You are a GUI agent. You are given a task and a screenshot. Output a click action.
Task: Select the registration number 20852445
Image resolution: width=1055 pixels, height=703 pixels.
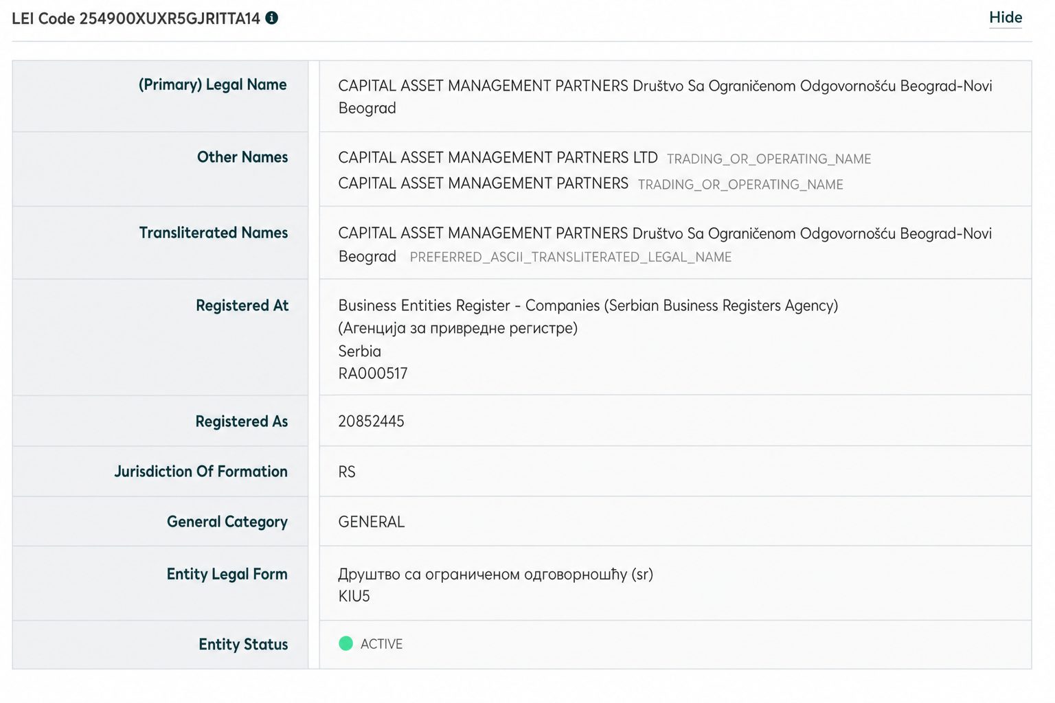pyautogui.click(x=372, y=422)
